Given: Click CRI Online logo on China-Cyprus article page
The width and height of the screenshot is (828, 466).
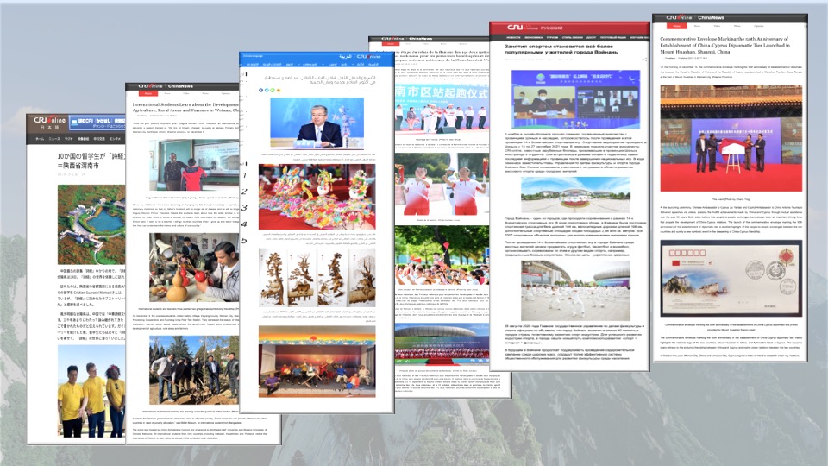Looking at the screenshot, I should (x=679, y=17).
